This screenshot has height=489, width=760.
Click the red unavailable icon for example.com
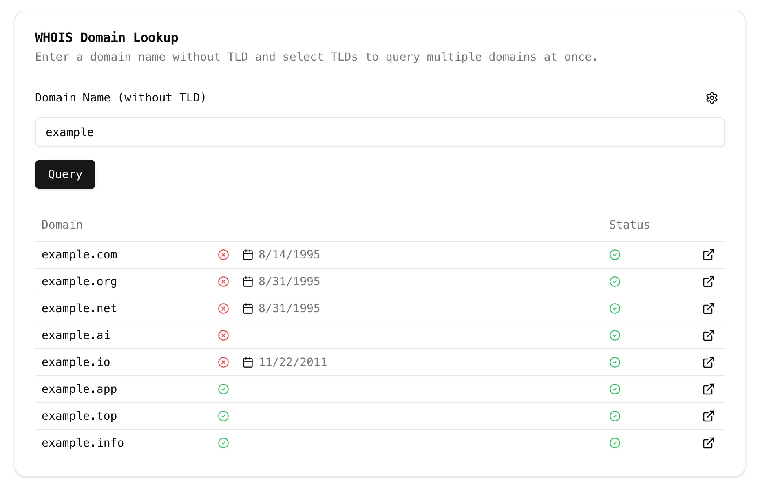click(x=223, y=254)
